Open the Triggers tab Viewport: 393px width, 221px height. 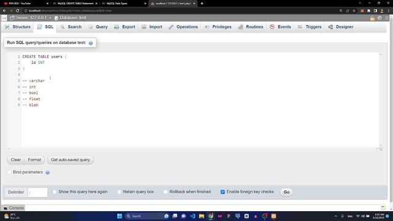tap(309, 27)
